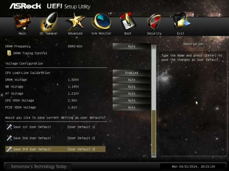Open NB Voltage Auto dropdown

[131, 87]
